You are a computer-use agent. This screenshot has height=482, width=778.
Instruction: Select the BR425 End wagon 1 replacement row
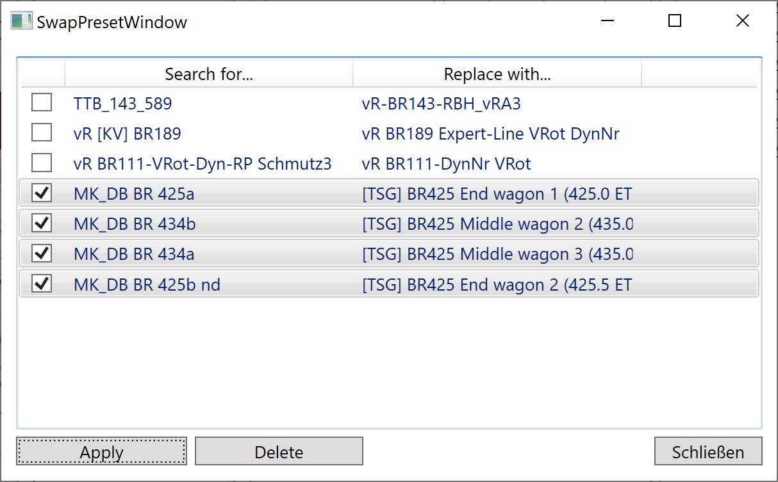click(497, 194)
